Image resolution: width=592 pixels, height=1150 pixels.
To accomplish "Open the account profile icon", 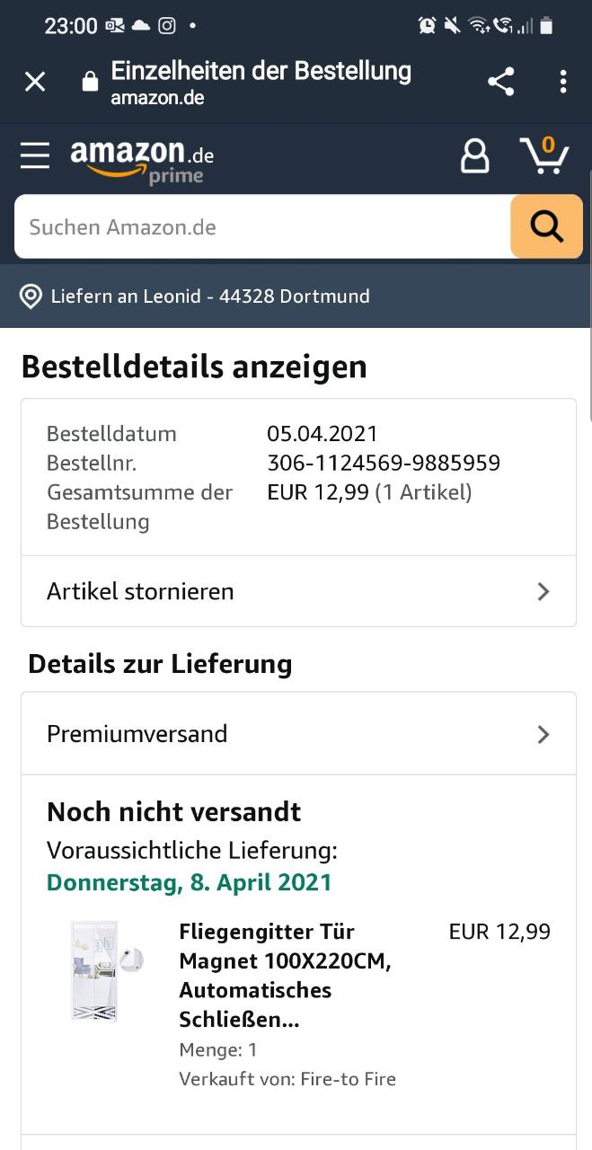I will coord(474,156).
